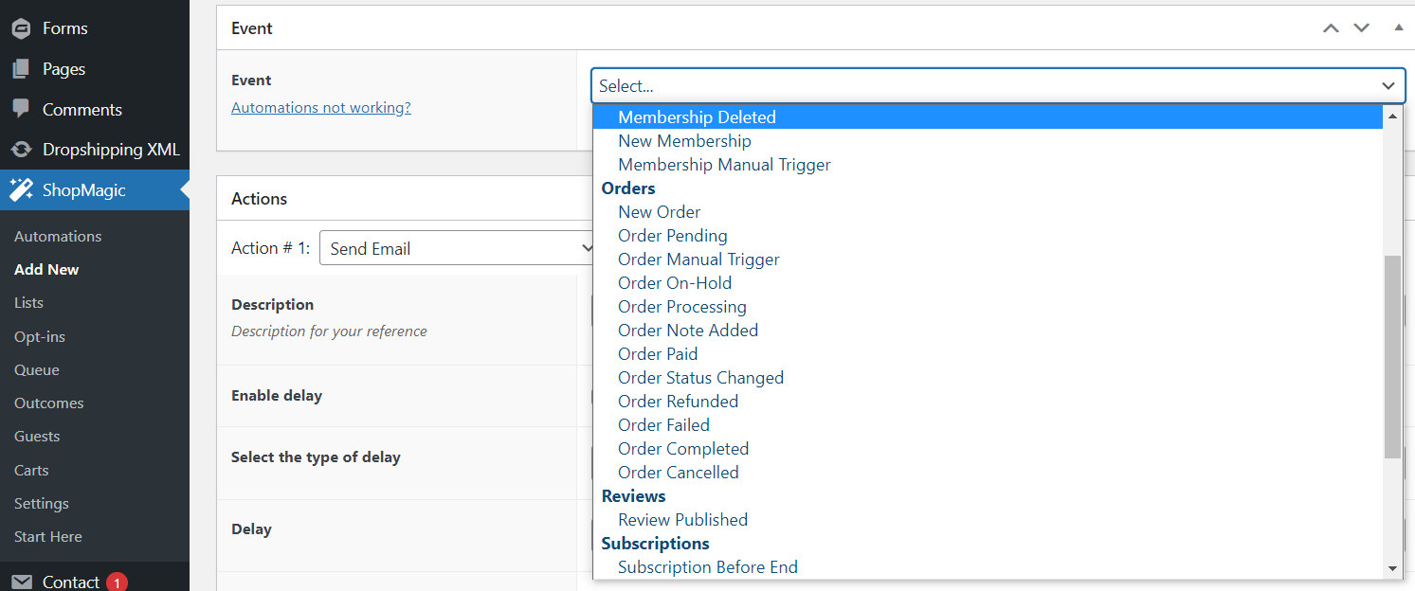The image size is (1415, 591).
Task: Open the Event selection dropdown
Action: point(998,85)
